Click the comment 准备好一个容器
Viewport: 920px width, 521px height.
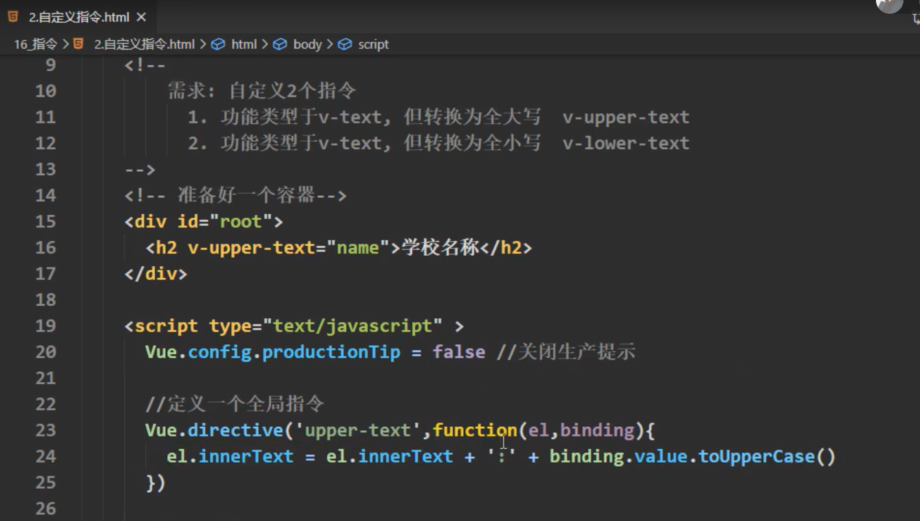[246, 196]
